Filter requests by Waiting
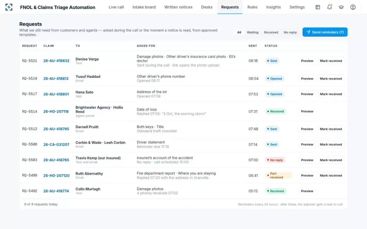This screenshot has height=229, width=367. 253,32
